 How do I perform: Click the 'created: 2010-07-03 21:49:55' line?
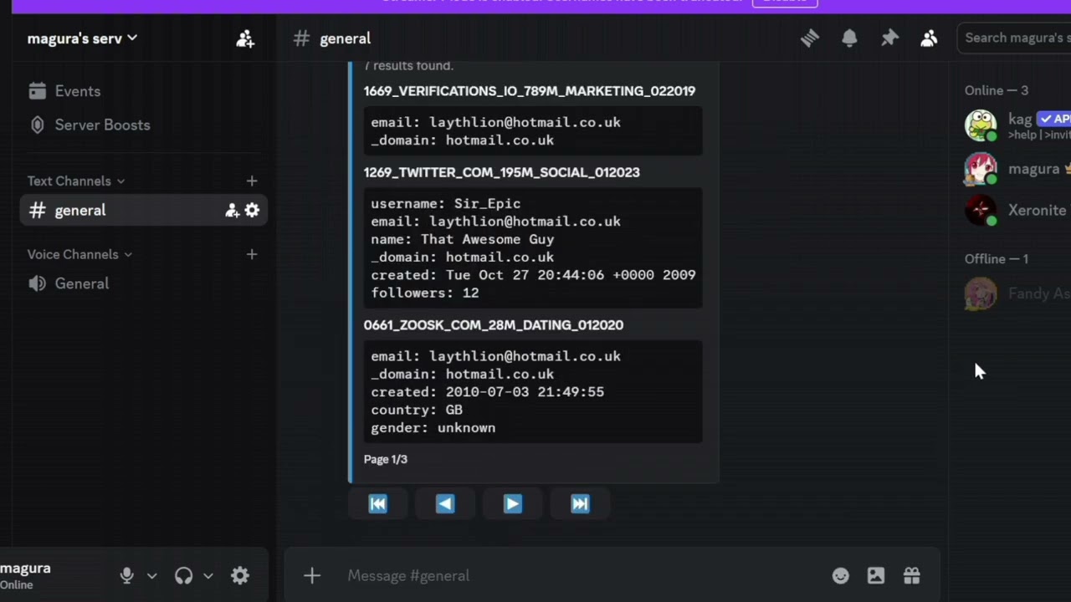tap(488, 391)
